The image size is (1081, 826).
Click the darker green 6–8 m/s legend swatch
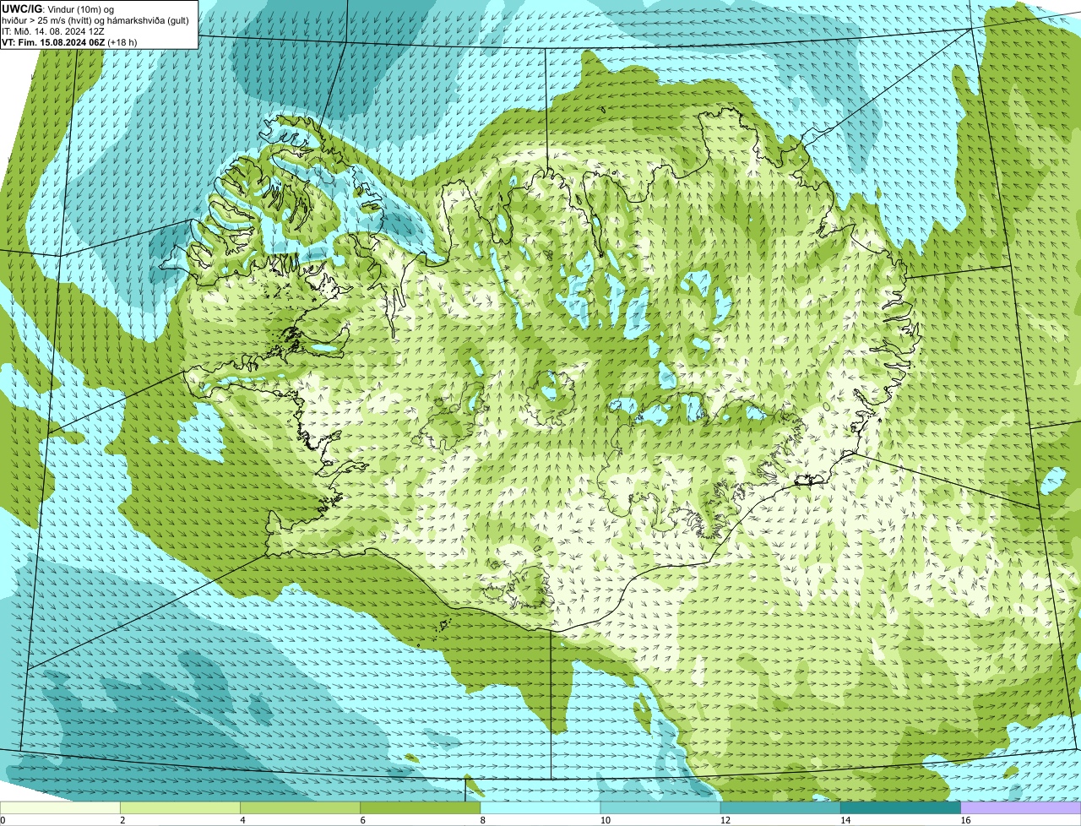point(420,808)
